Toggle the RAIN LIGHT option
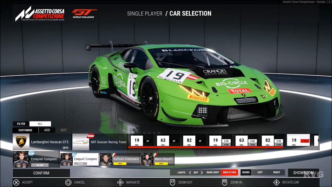This screenshot has width=332, height=187. [x=213, y=172]
